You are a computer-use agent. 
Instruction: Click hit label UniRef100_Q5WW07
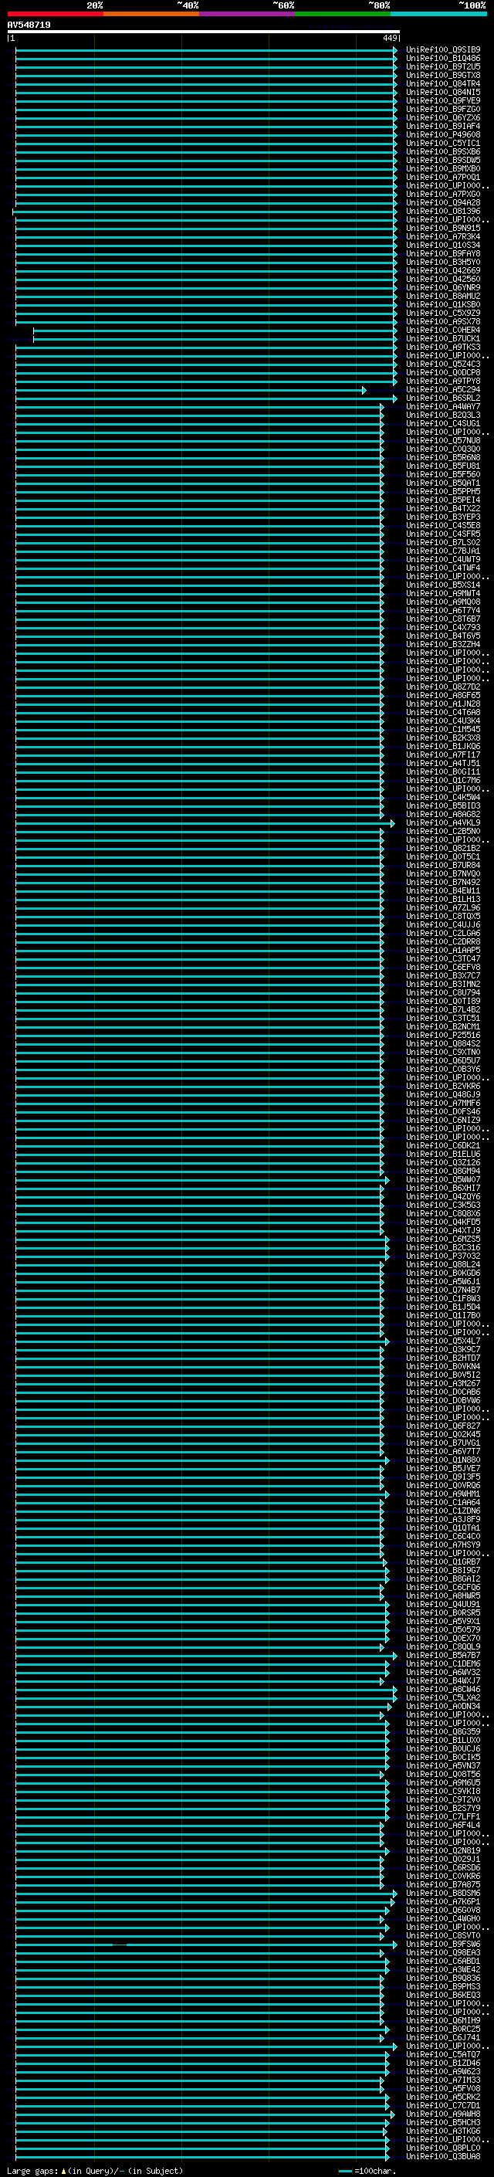pyautogui.click(x=443, y=1180)
